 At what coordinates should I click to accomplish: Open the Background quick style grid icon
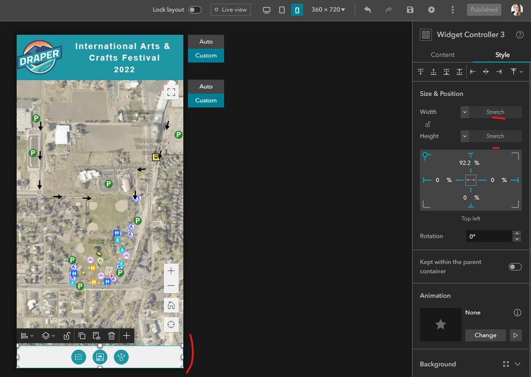(x=506, y=364)
